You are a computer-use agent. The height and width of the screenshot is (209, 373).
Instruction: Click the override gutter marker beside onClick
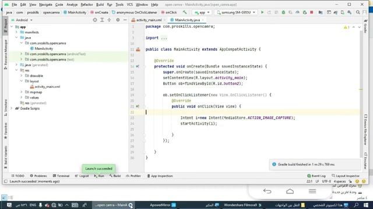tap(138, 106)
